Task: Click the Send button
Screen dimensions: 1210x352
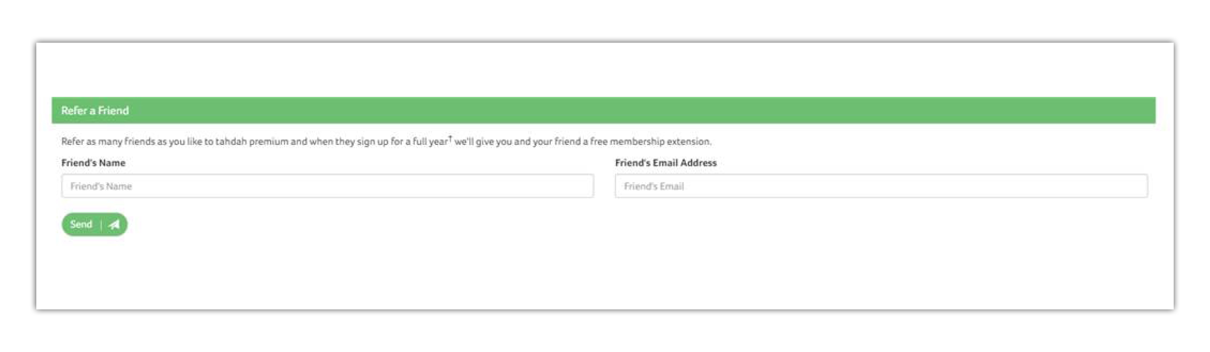Action: coord(94,225)
